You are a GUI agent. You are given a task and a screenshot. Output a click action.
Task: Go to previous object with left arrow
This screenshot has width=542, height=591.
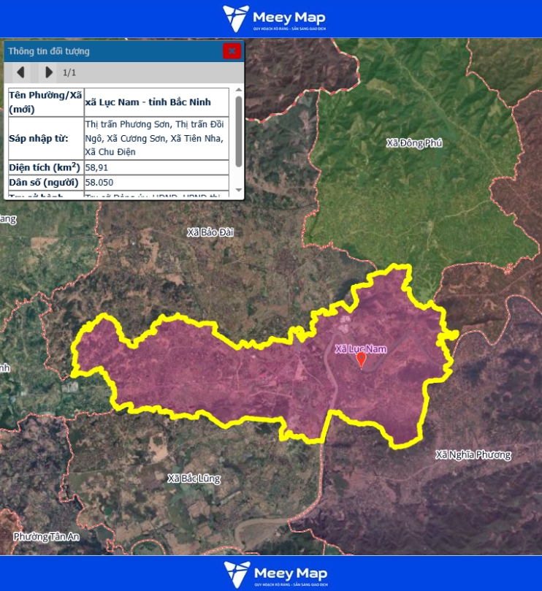pos(20,72)
